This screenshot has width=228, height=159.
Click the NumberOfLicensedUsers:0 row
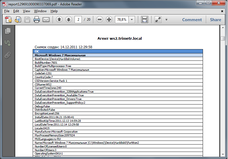pos(118,147)
